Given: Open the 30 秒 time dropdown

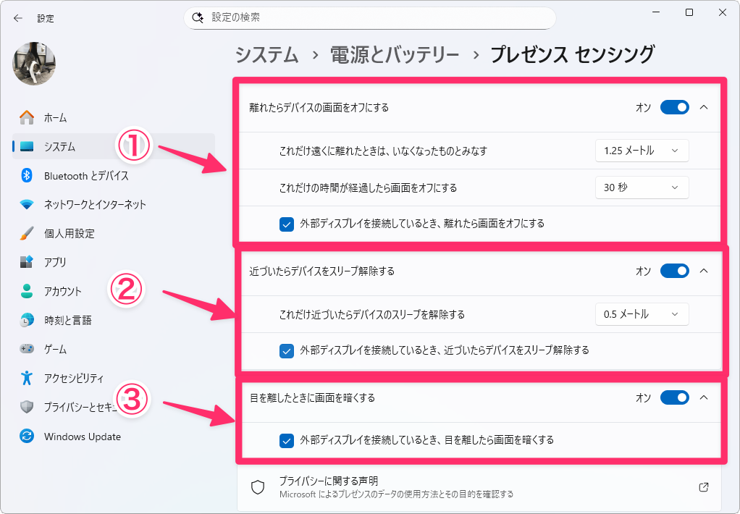Looking at the screenshot, I should click(x=642, y=188).
